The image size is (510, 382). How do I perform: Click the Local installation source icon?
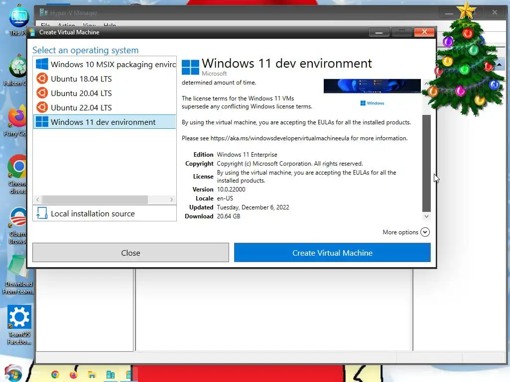point(42,213)
